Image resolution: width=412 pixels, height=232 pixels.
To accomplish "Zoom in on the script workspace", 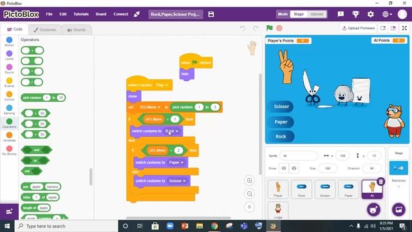I will (x=249, y=180).
